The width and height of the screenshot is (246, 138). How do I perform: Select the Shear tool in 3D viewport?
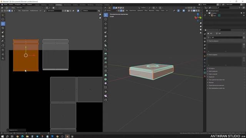pyautogui.click(x=106, y=96)
